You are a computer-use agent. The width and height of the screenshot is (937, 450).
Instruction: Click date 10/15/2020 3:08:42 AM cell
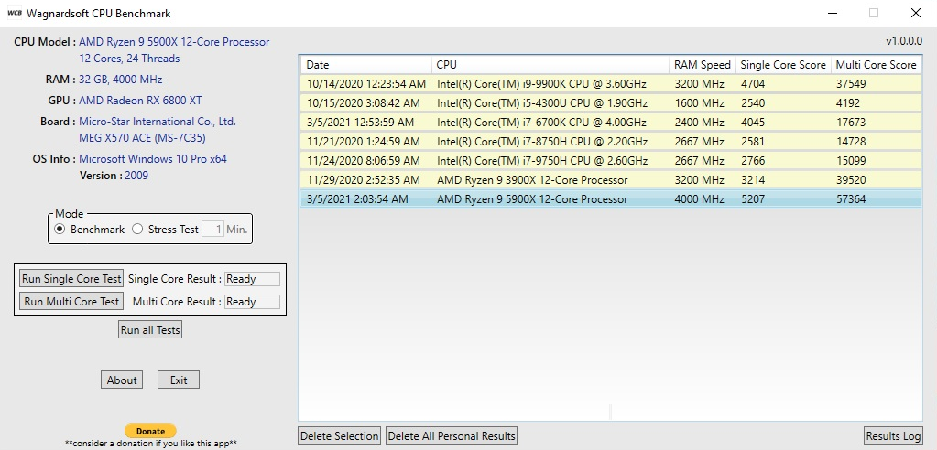click(364, 102)
